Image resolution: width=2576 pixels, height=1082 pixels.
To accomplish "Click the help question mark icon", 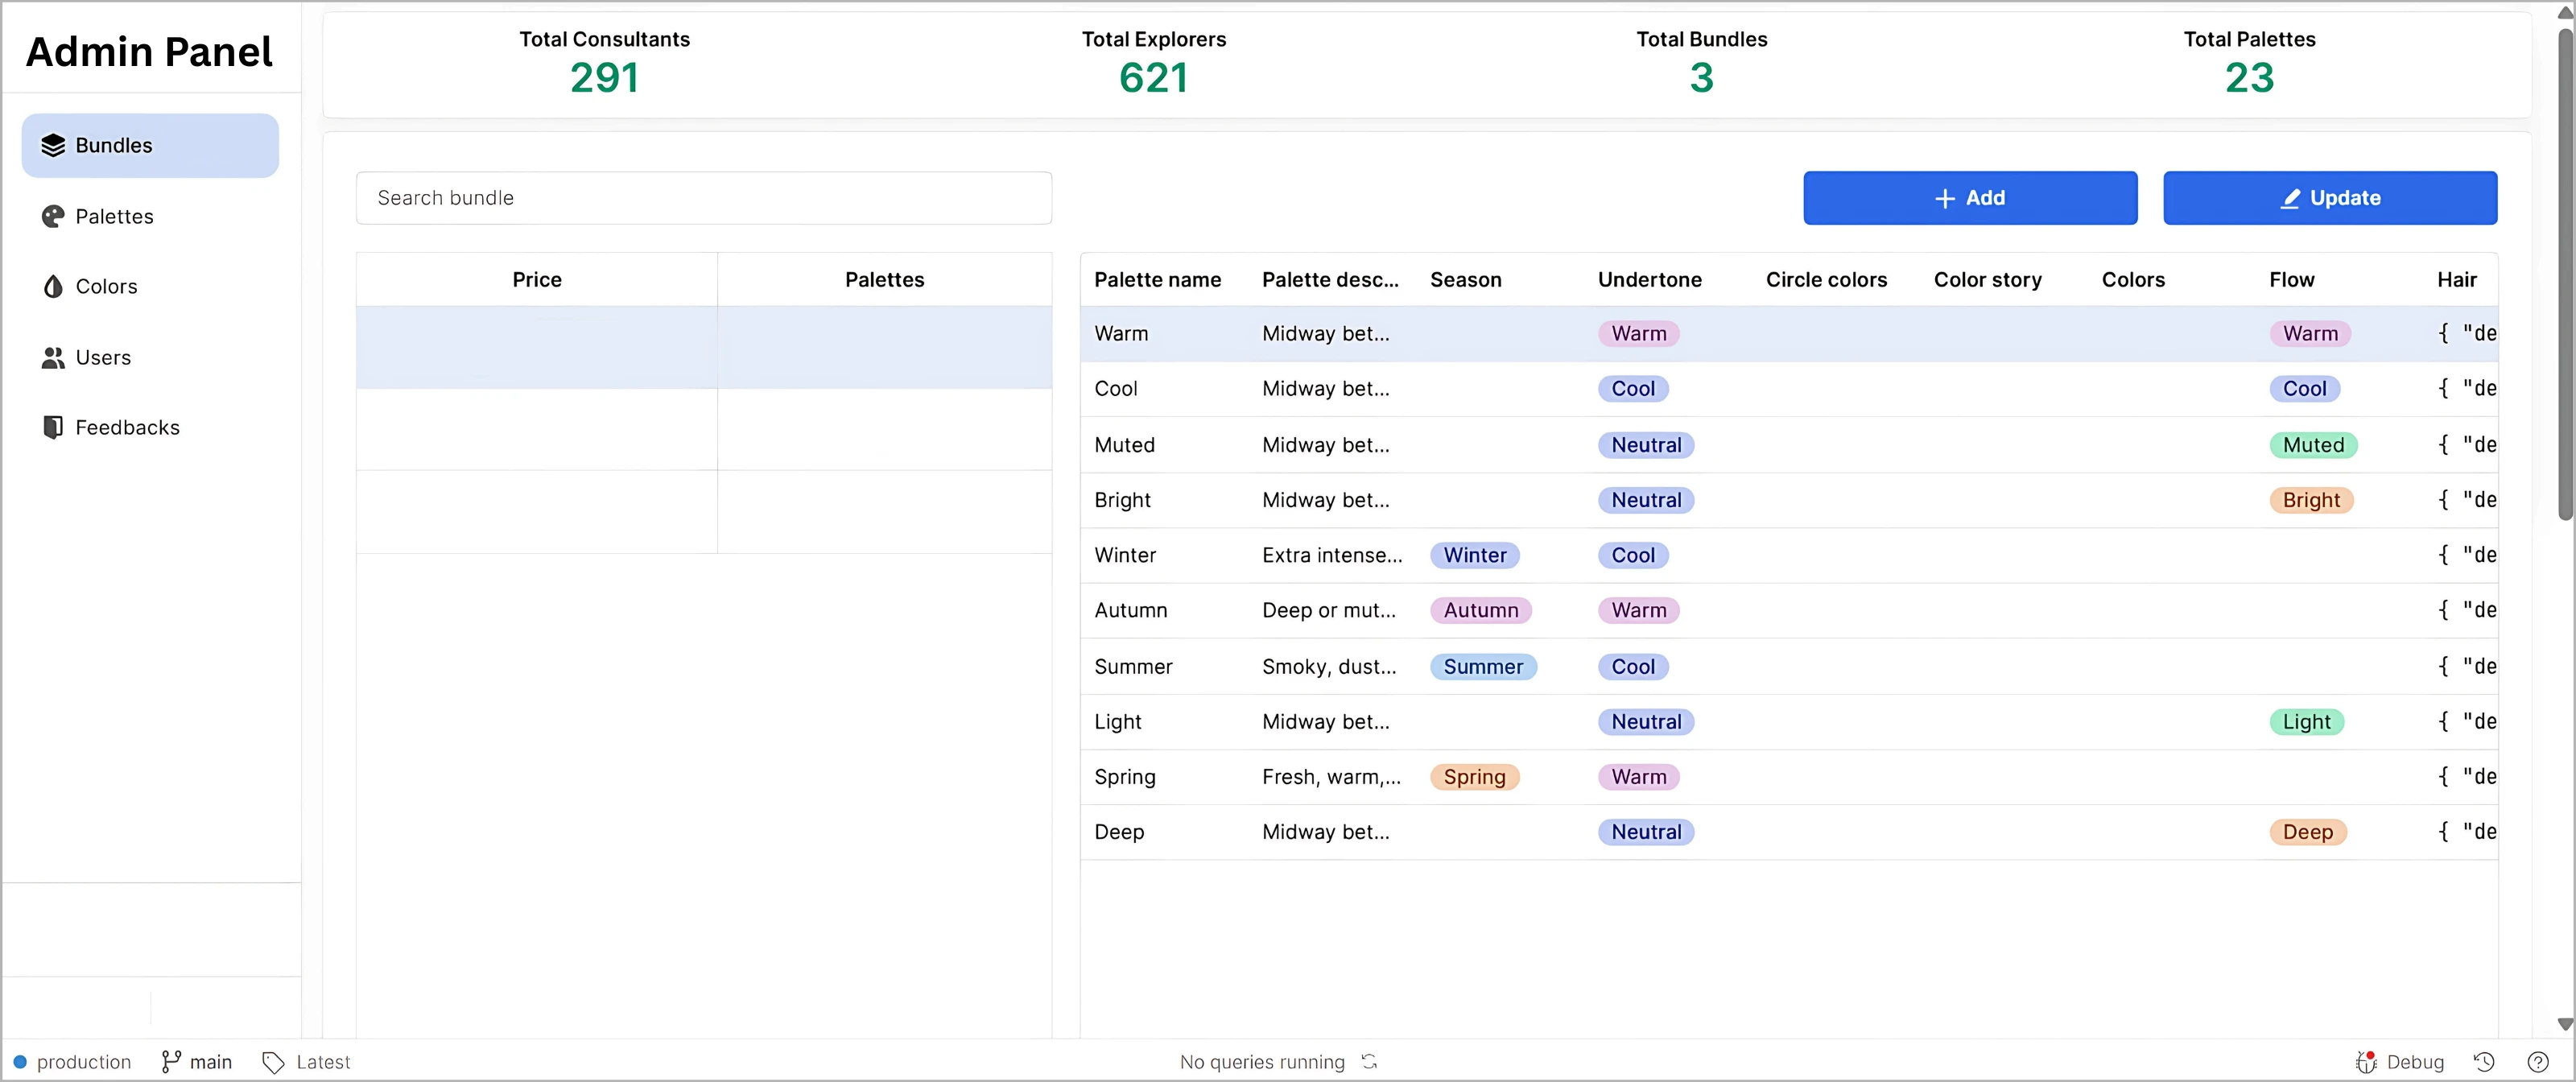I will pyautogui.click(x=2538, y=1062).
